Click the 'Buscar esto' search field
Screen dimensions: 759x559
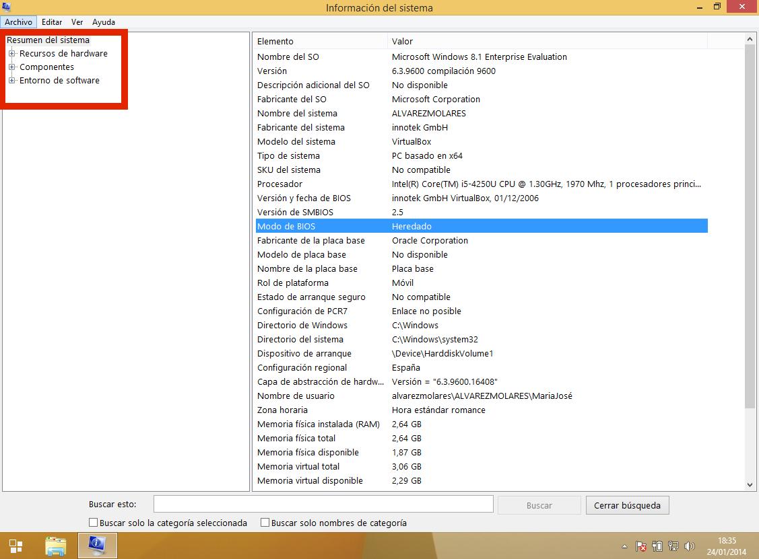pyautogui.click(x=323, y=505)
